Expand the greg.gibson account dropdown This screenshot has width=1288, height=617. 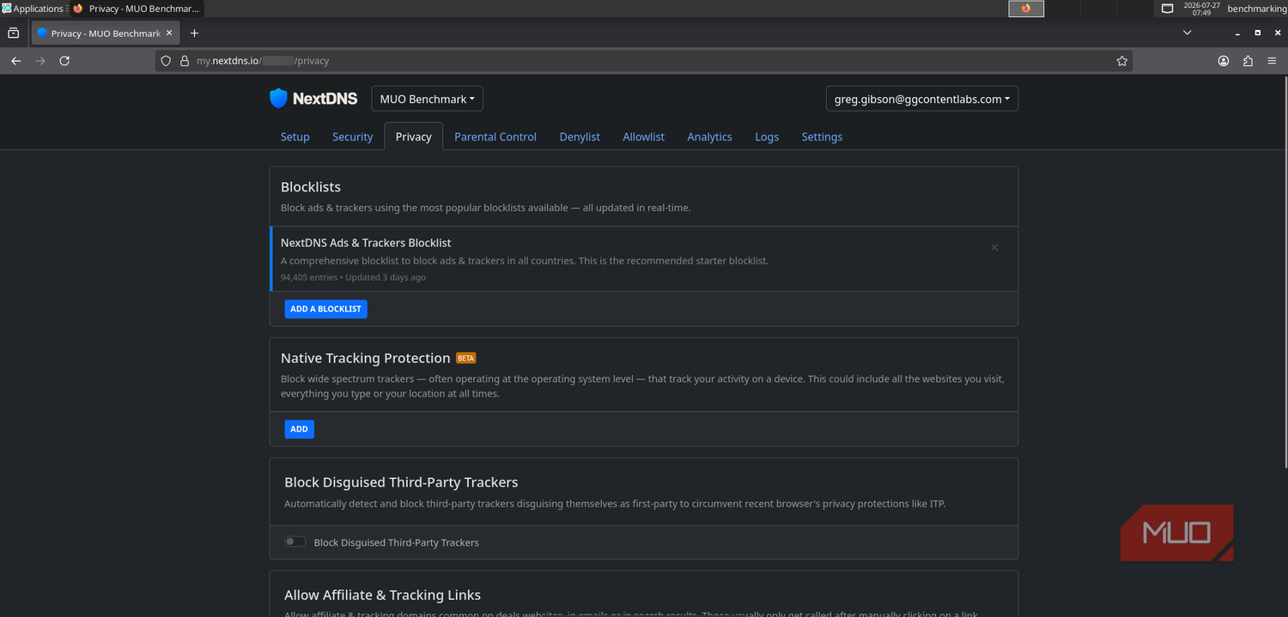pyautogui.click(x=921, y=99)
